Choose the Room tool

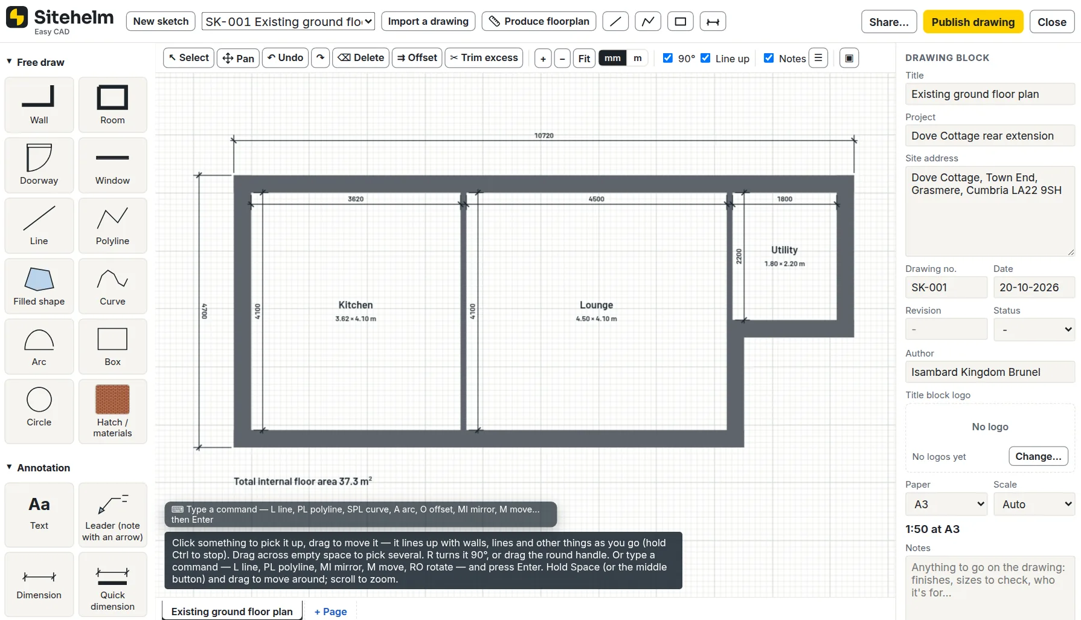(112, 105)
